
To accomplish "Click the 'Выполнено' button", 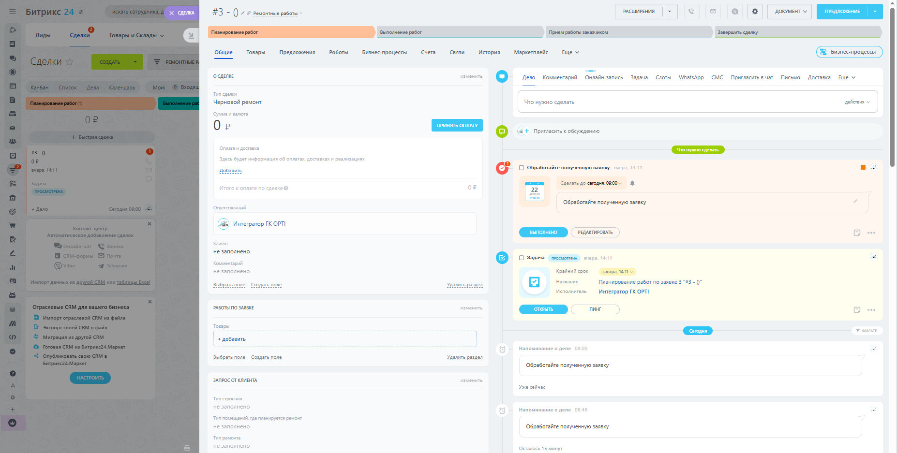I will 543,233.
